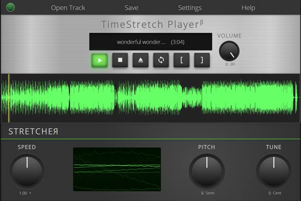Click the spectrum visualizer display
The height and width of the screenshot is (201, 301).
click(117, 169)
